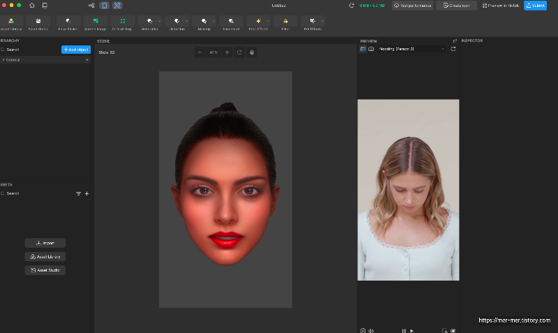Select the 3D face model in the scene
This screenshot has height=333, width=558.
click(225, 185)
